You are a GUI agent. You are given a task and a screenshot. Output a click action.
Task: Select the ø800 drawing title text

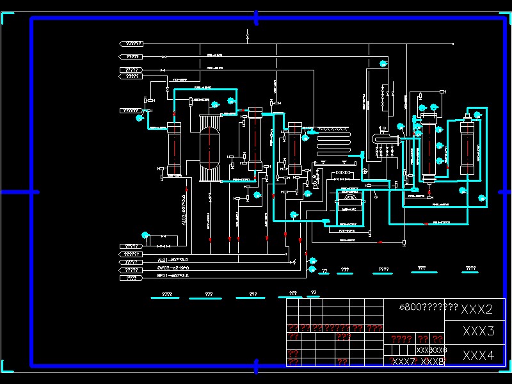point(428,307)
